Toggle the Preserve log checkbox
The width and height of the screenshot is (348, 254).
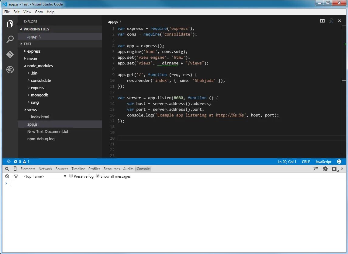pos(71,176)
